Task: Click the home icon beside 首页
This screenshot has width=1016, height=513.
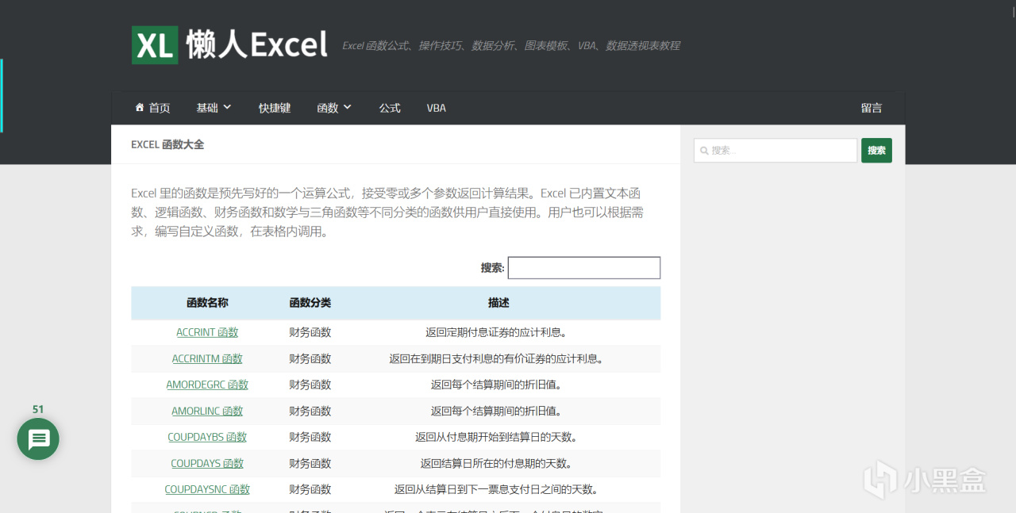Action: tap(140, 107)
